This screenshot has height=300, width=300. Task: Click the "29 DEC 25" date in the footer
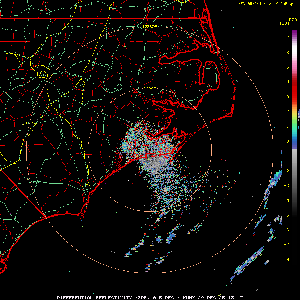211,298
